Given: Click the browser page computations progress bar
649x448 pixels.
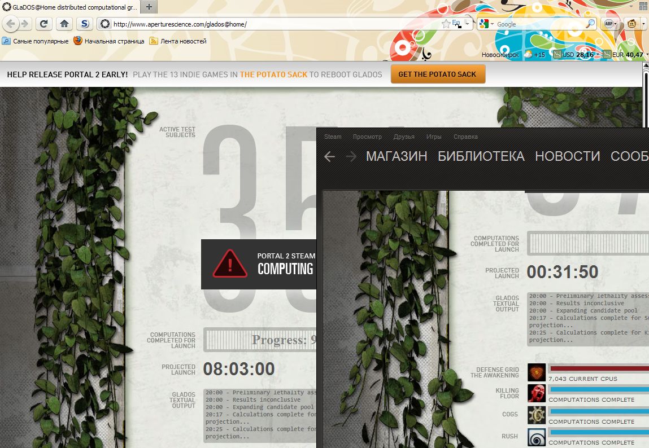Looking at the screenshot, I should pyautogui.click(x=260, y=340).
